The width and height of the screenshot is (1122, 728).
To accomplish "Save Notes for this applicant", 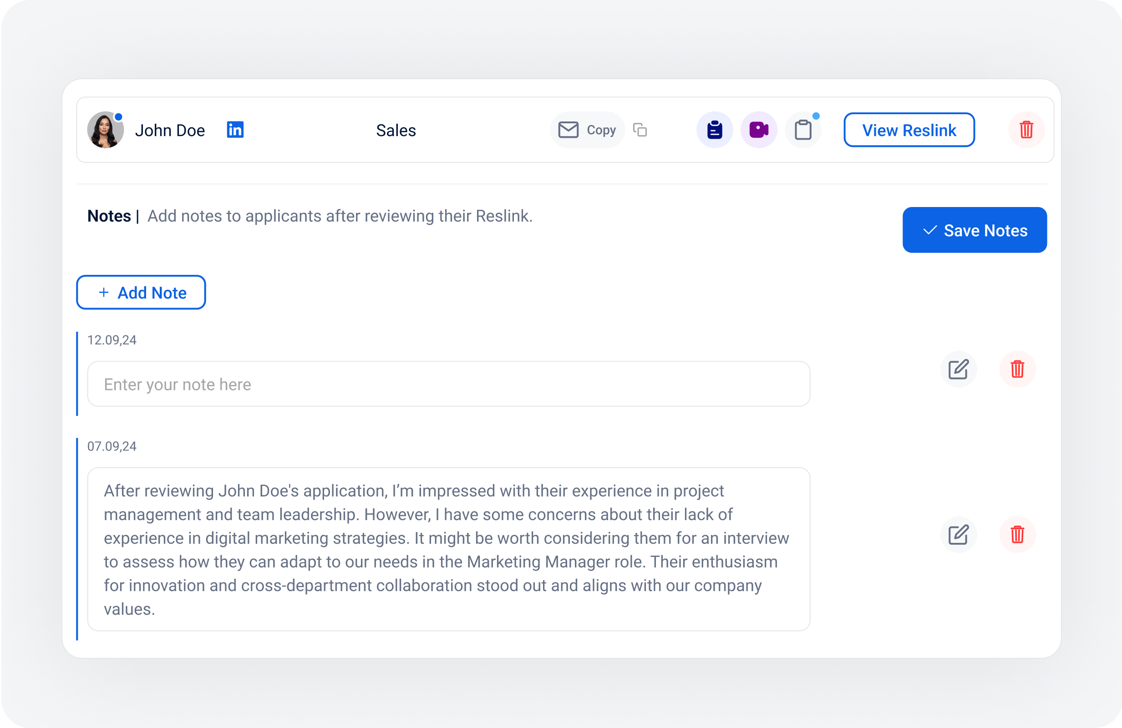I will tap(974, 230).
